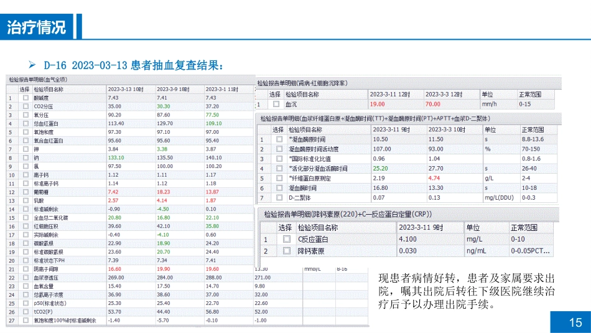The image size is (591, 333).
Task: Click the mg/L(DDU) unit cell
Action: point(499,197)
